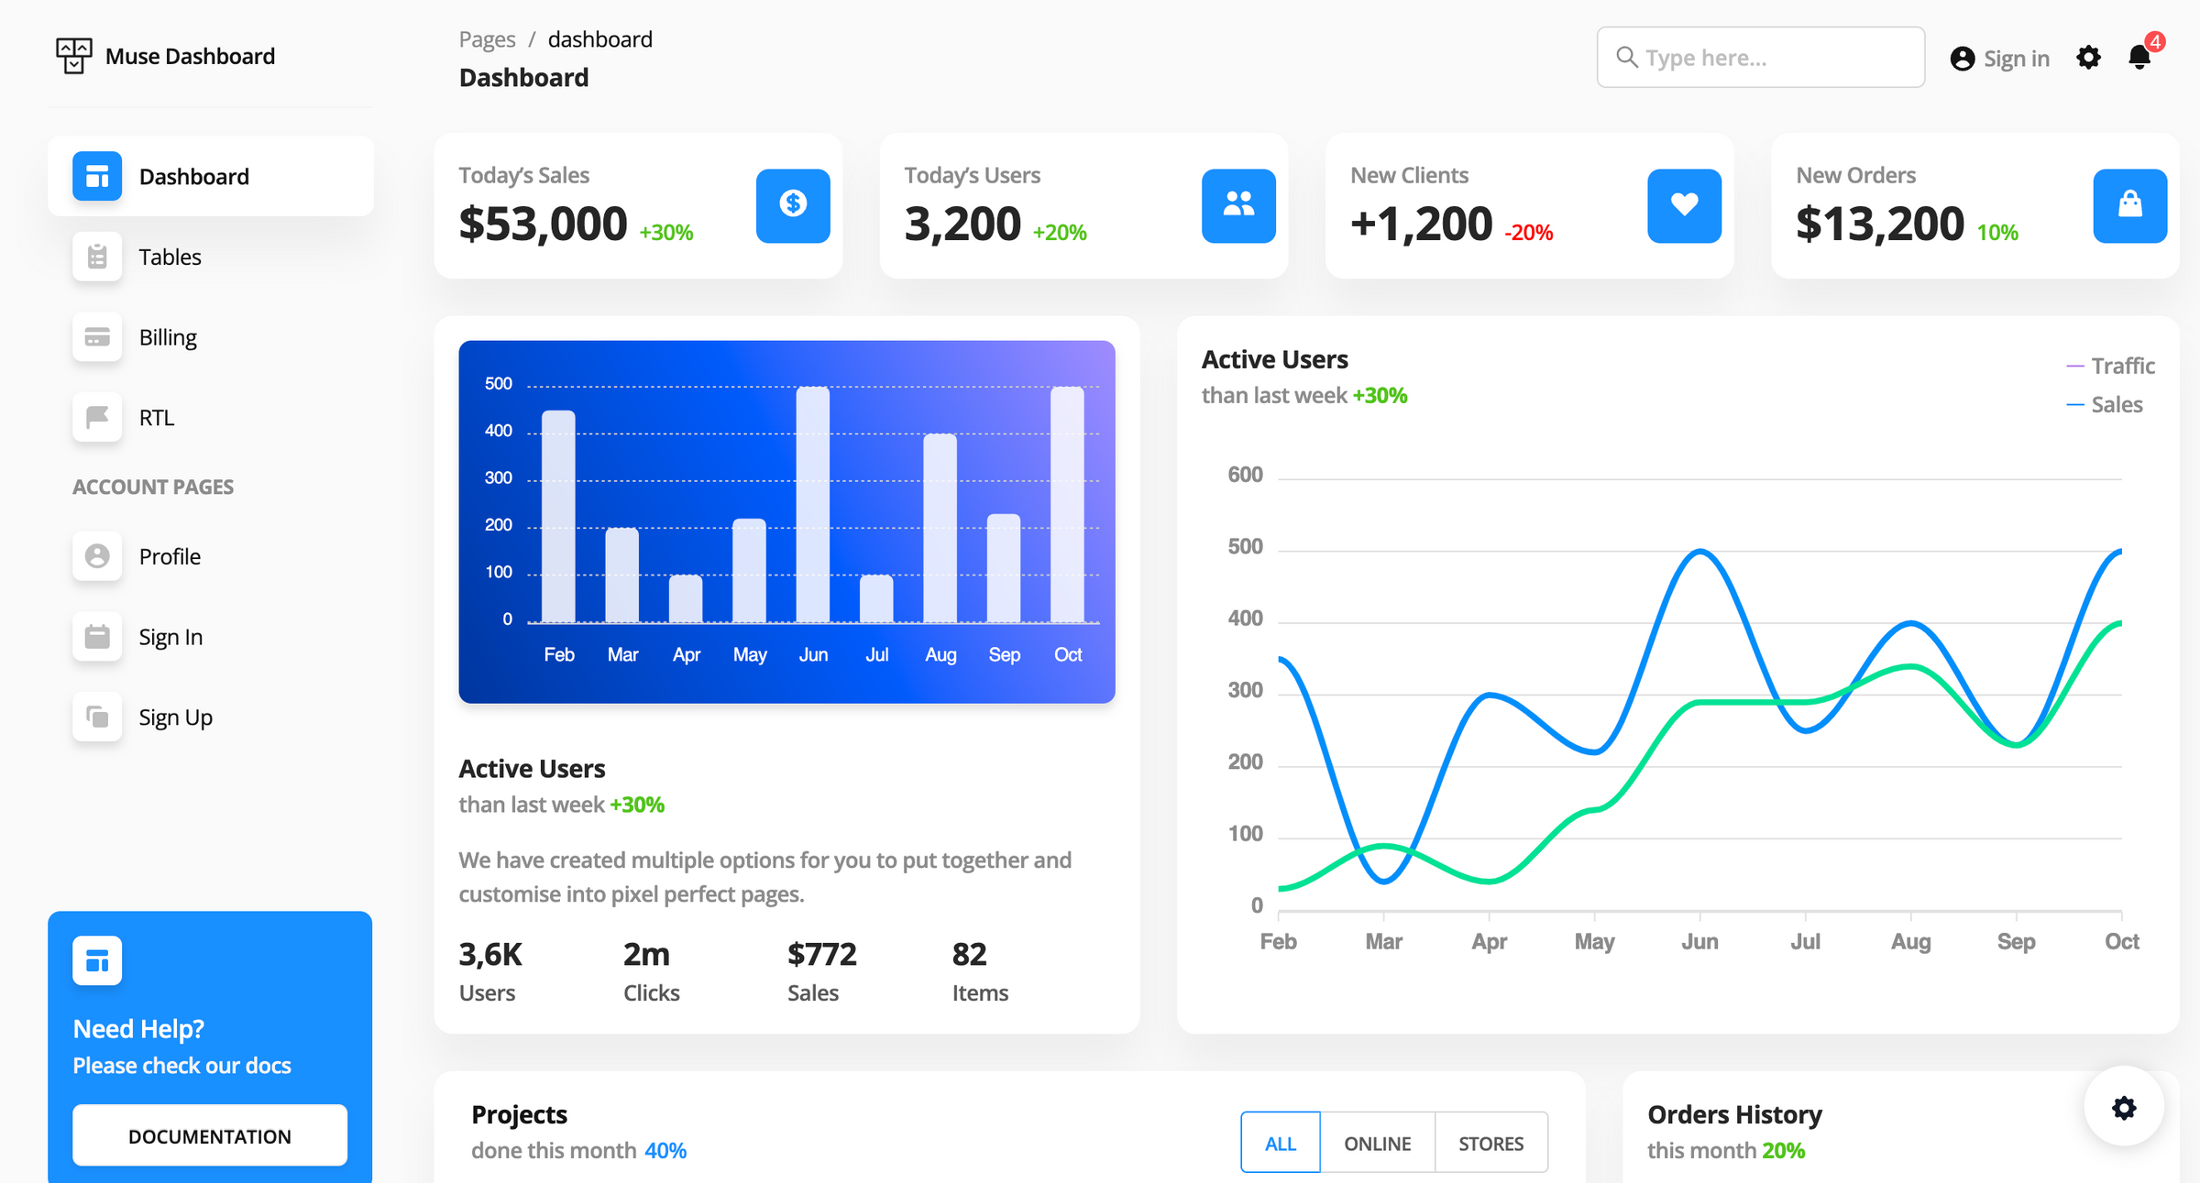Click the dollar icon in Today's Sales card

[x=793, y=205]
